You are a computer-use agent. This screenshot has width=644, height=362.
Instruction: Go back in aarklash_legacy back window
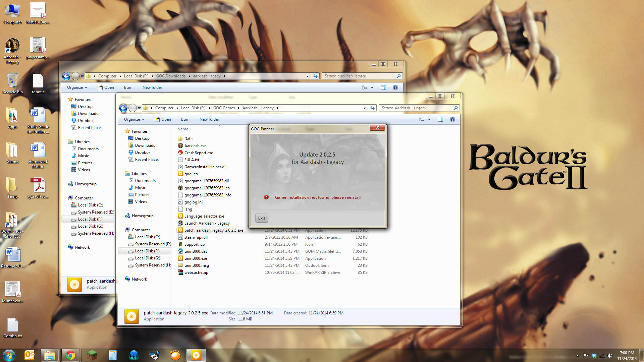point(66,76)
